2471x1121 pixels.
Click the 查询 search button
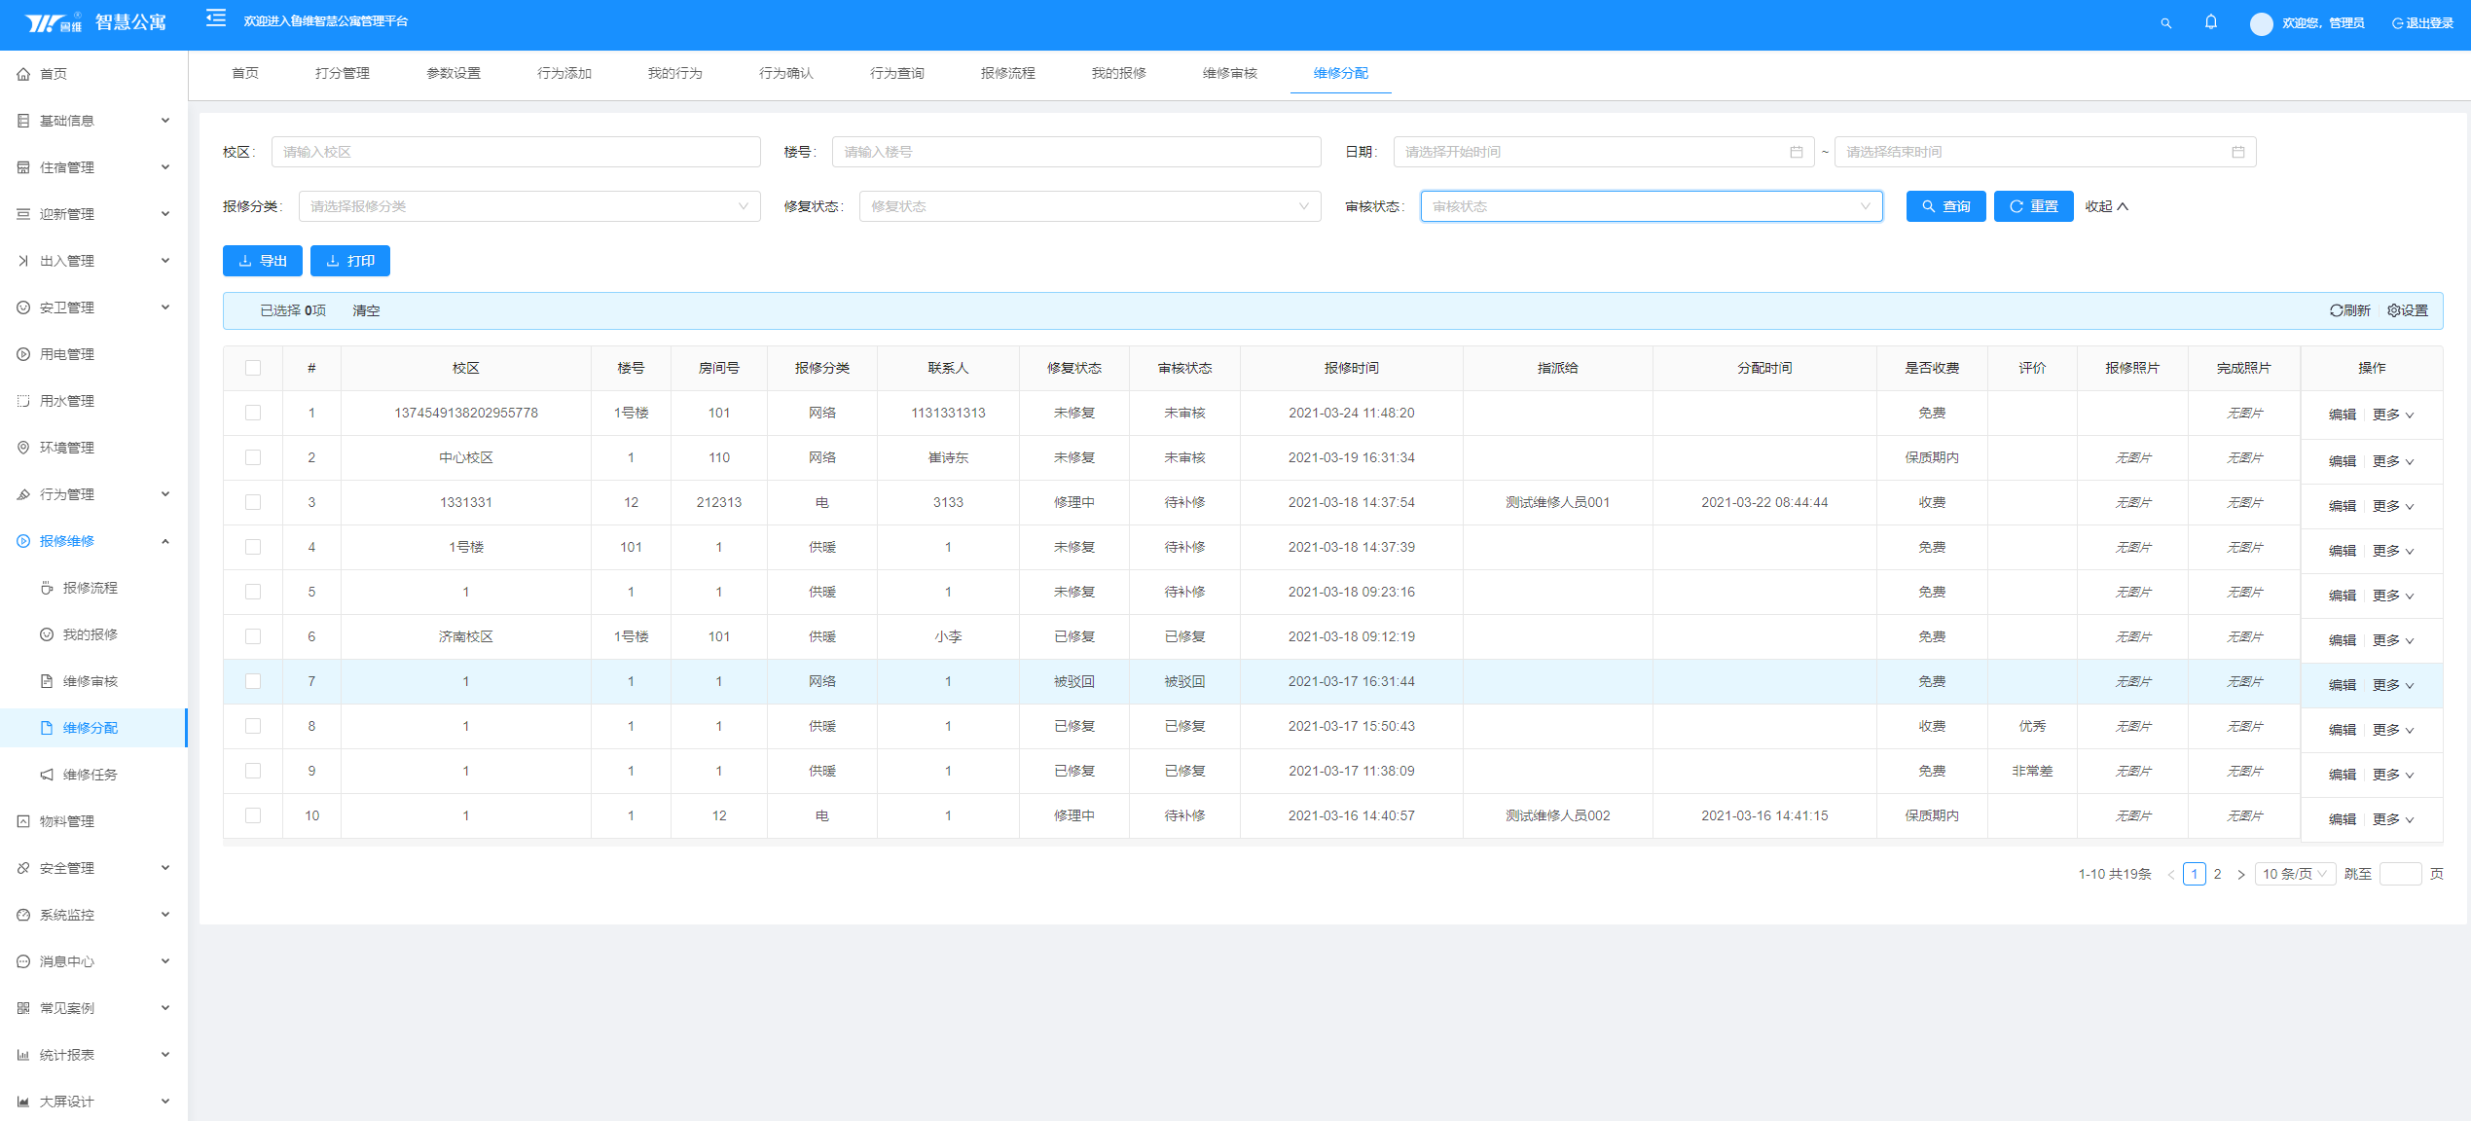1944,206
